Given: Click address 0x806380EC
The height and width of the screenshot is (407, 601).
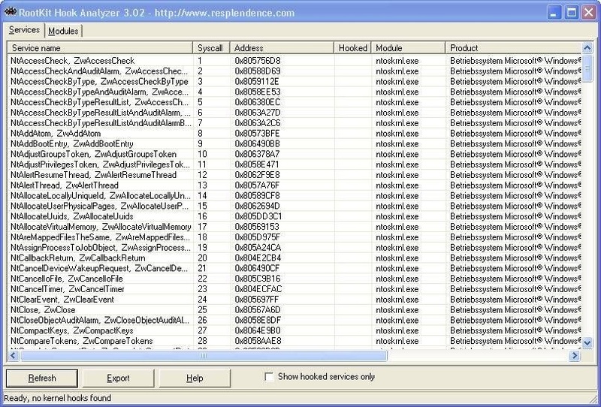Looking at the screenshot, I should [x=258, y=102].
